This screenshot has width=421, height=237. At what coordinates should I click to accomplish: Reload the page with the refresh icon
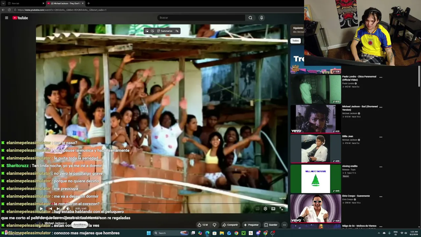point(9,10)
